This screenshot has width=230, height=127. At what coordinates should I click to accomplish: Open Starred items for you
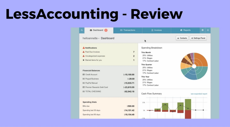click(108, 60)
